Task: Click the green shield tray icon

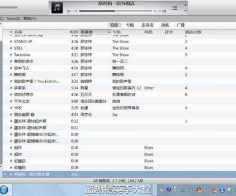Action: [x=183, y=190]
